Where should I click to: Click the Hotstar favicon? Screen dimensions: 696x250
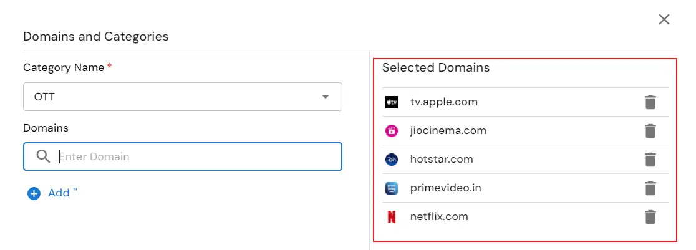392,160
